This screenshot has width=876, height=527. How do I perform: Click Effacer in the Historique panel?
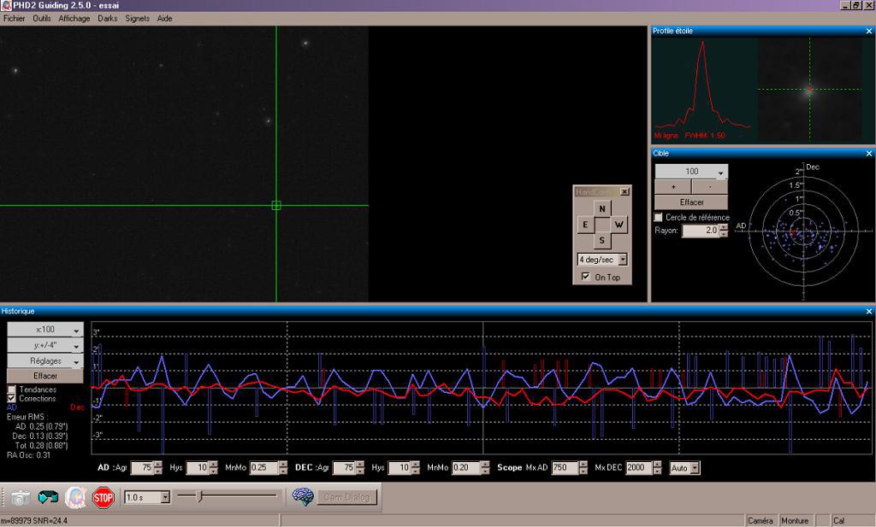pyautogui.click(x=45, y=376)
